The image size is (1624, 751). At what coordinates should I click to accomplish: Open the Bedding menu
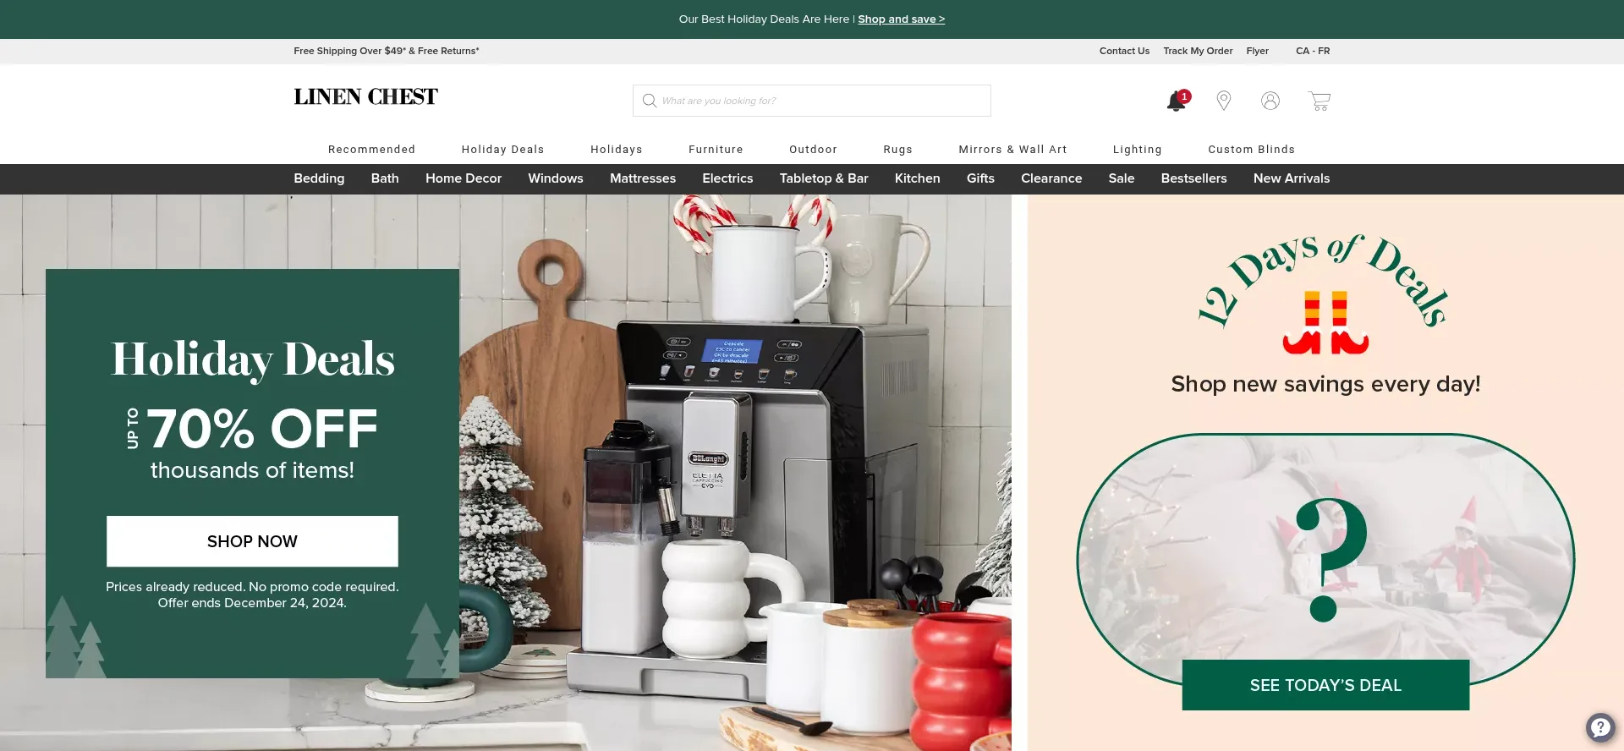[319, 178]
